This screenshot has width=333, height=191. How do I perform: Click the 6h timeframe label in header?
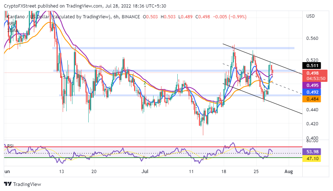(116, 17)
